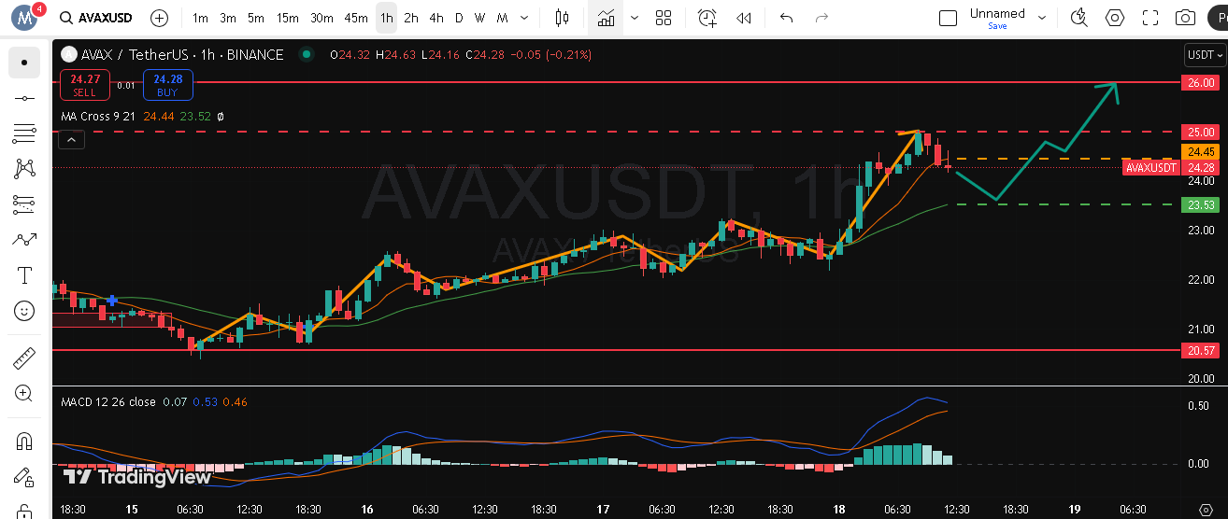1228x519 pixels.
Task: Select the active 1h timeframe
Action: click(386, 18)
